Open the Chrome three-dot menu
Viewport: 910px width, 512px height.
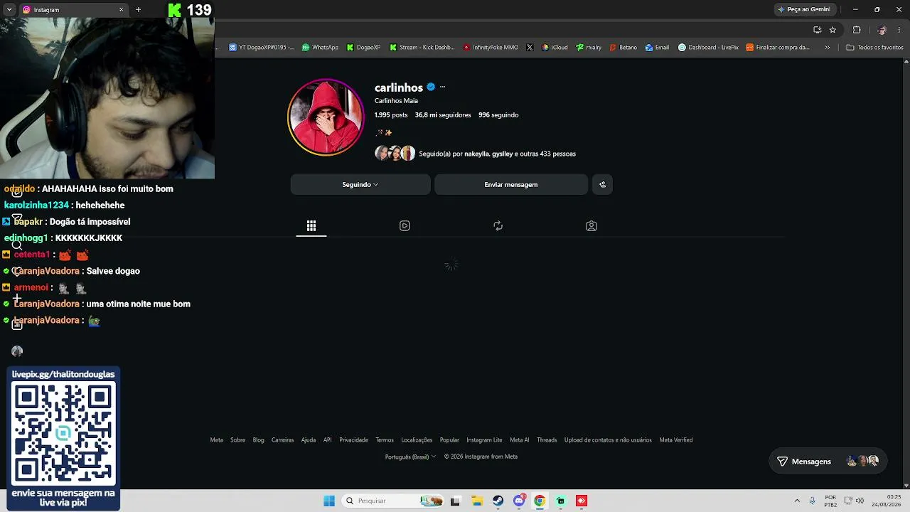[899, 30]
